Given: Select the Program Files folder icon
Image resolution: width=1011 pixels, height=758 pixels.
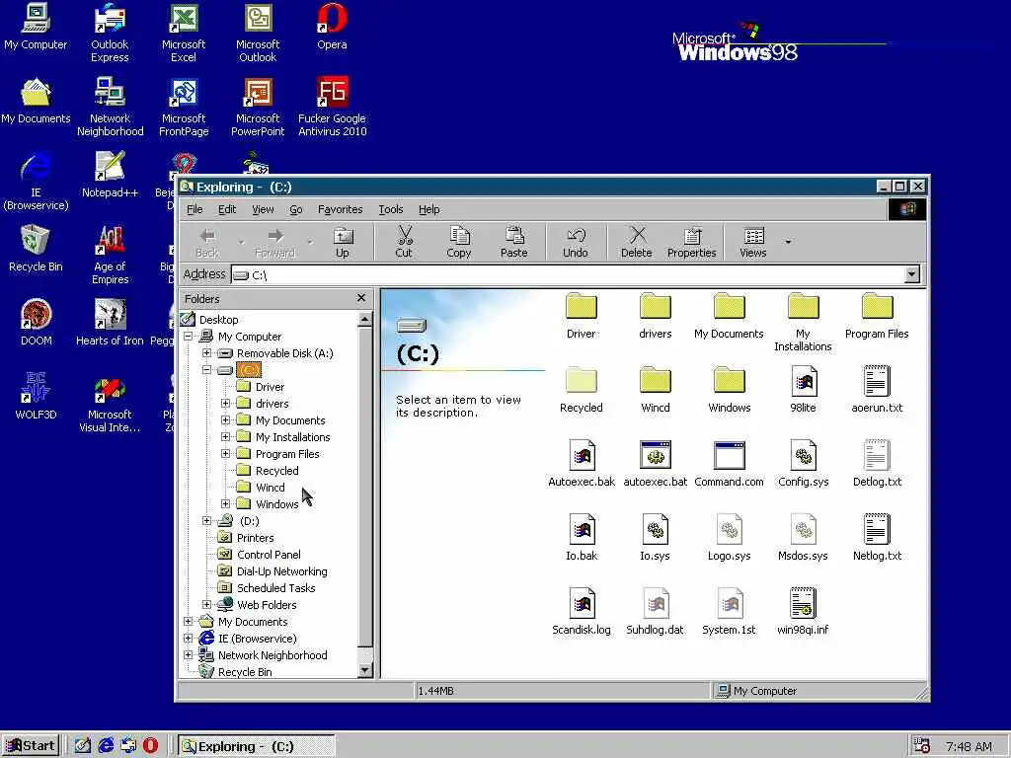Looking at the screenshot, I should pyautogui.click(x=877, y=316).
